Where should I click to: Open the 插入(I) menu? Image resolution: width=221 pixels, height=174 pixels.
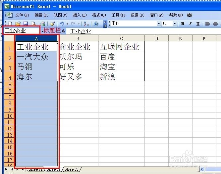point(80,15)
